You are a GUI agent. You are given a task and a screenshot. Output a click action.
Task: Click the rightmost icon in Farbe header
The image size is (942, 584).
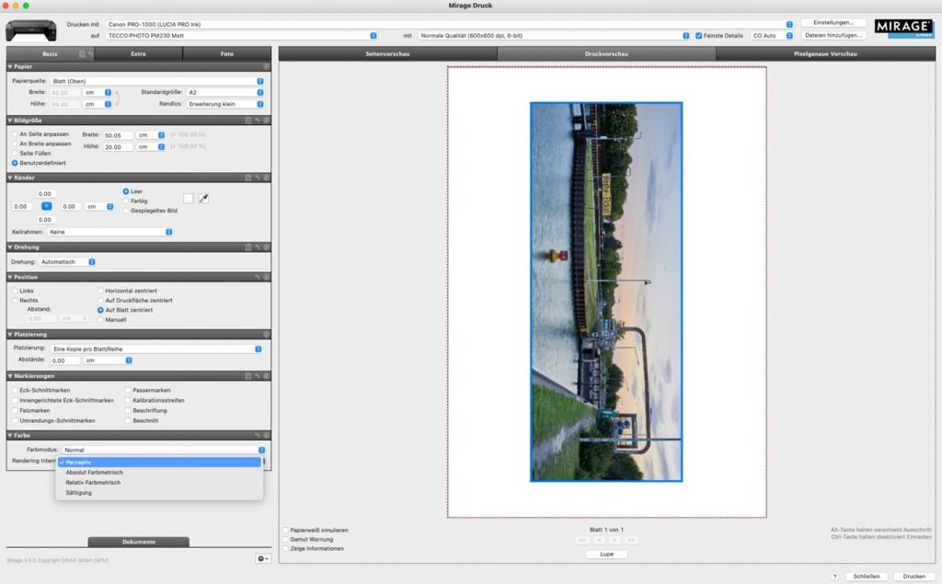[x=266, y=435]
